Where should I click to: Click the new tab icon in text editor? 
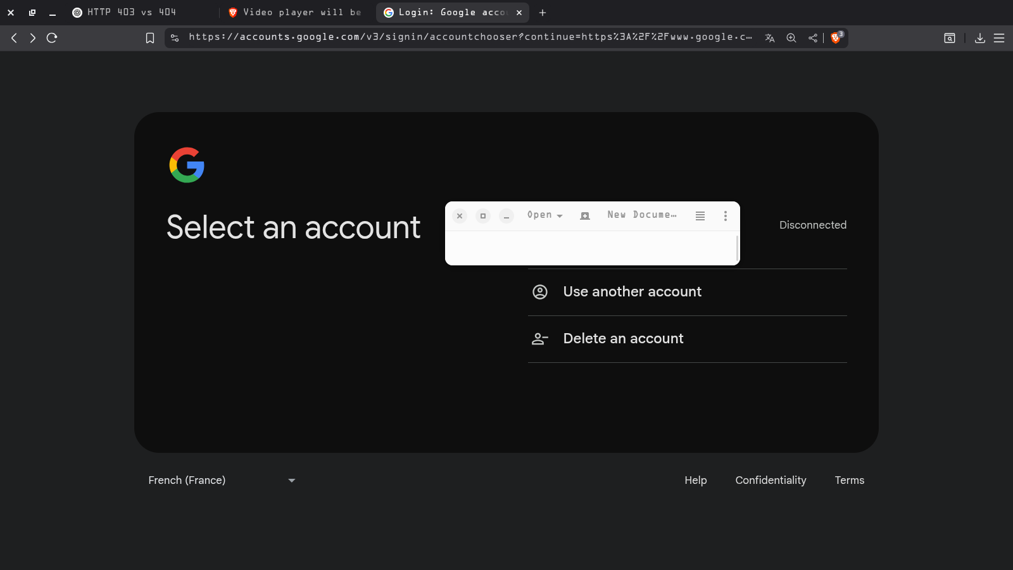click(585, 216)
